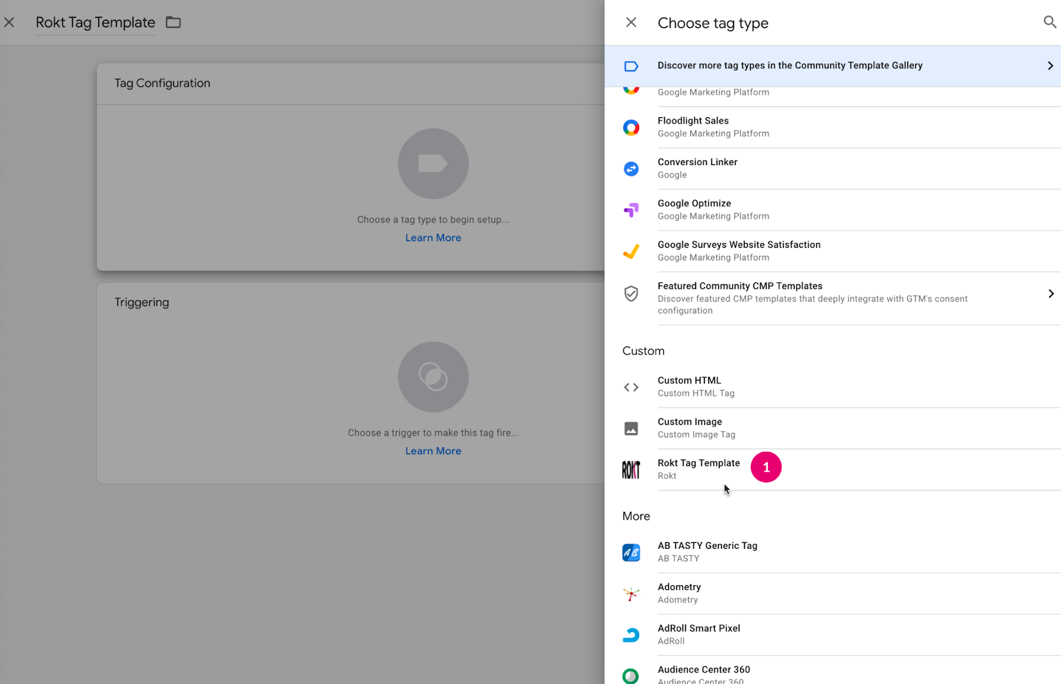The width and height of the screenshot is (1061, 684).
Task: Click the Google Surveys checkmark icon
Action: pos(631,251)
